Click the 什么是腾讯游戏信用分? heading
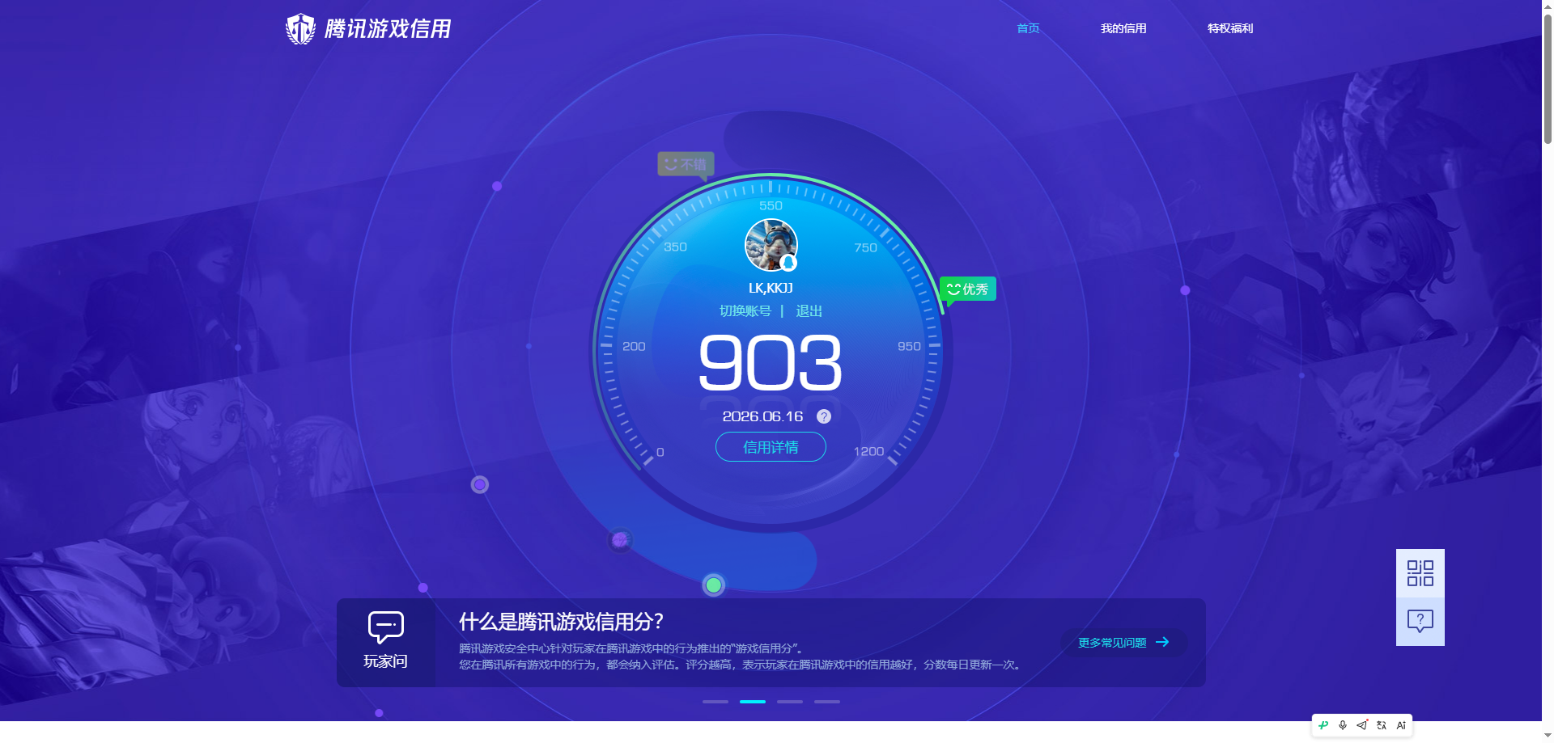The height and width of the screenshot is (743, 1554). tap(561, 622)
